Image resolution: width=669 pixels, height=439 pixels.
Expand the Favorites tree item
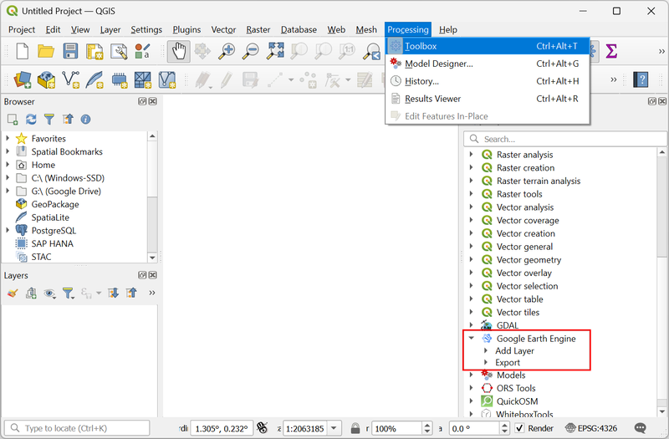(x=8, y=138)
